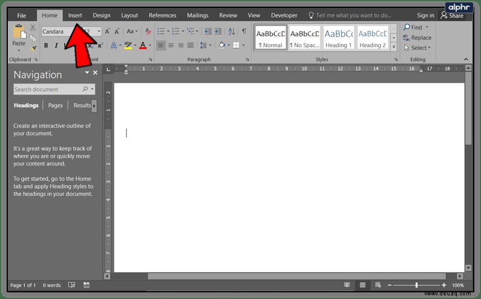Increase paragraph indent
This screenshot has height=299, width=481.
pyautogui.click(x=218, y=31)
